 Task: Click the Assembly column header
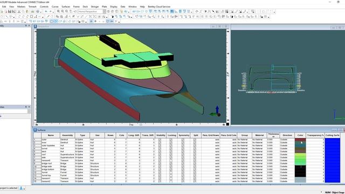pyautogui.click(x=67, y=135)
